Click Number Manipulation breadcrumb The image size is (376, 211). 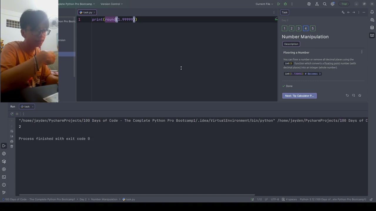tap(104, 199)
